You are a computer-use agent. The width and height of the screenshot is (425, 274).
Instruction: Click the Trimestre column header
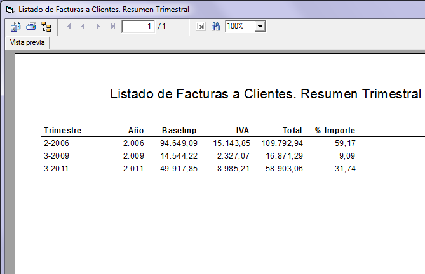click(62, 131)
